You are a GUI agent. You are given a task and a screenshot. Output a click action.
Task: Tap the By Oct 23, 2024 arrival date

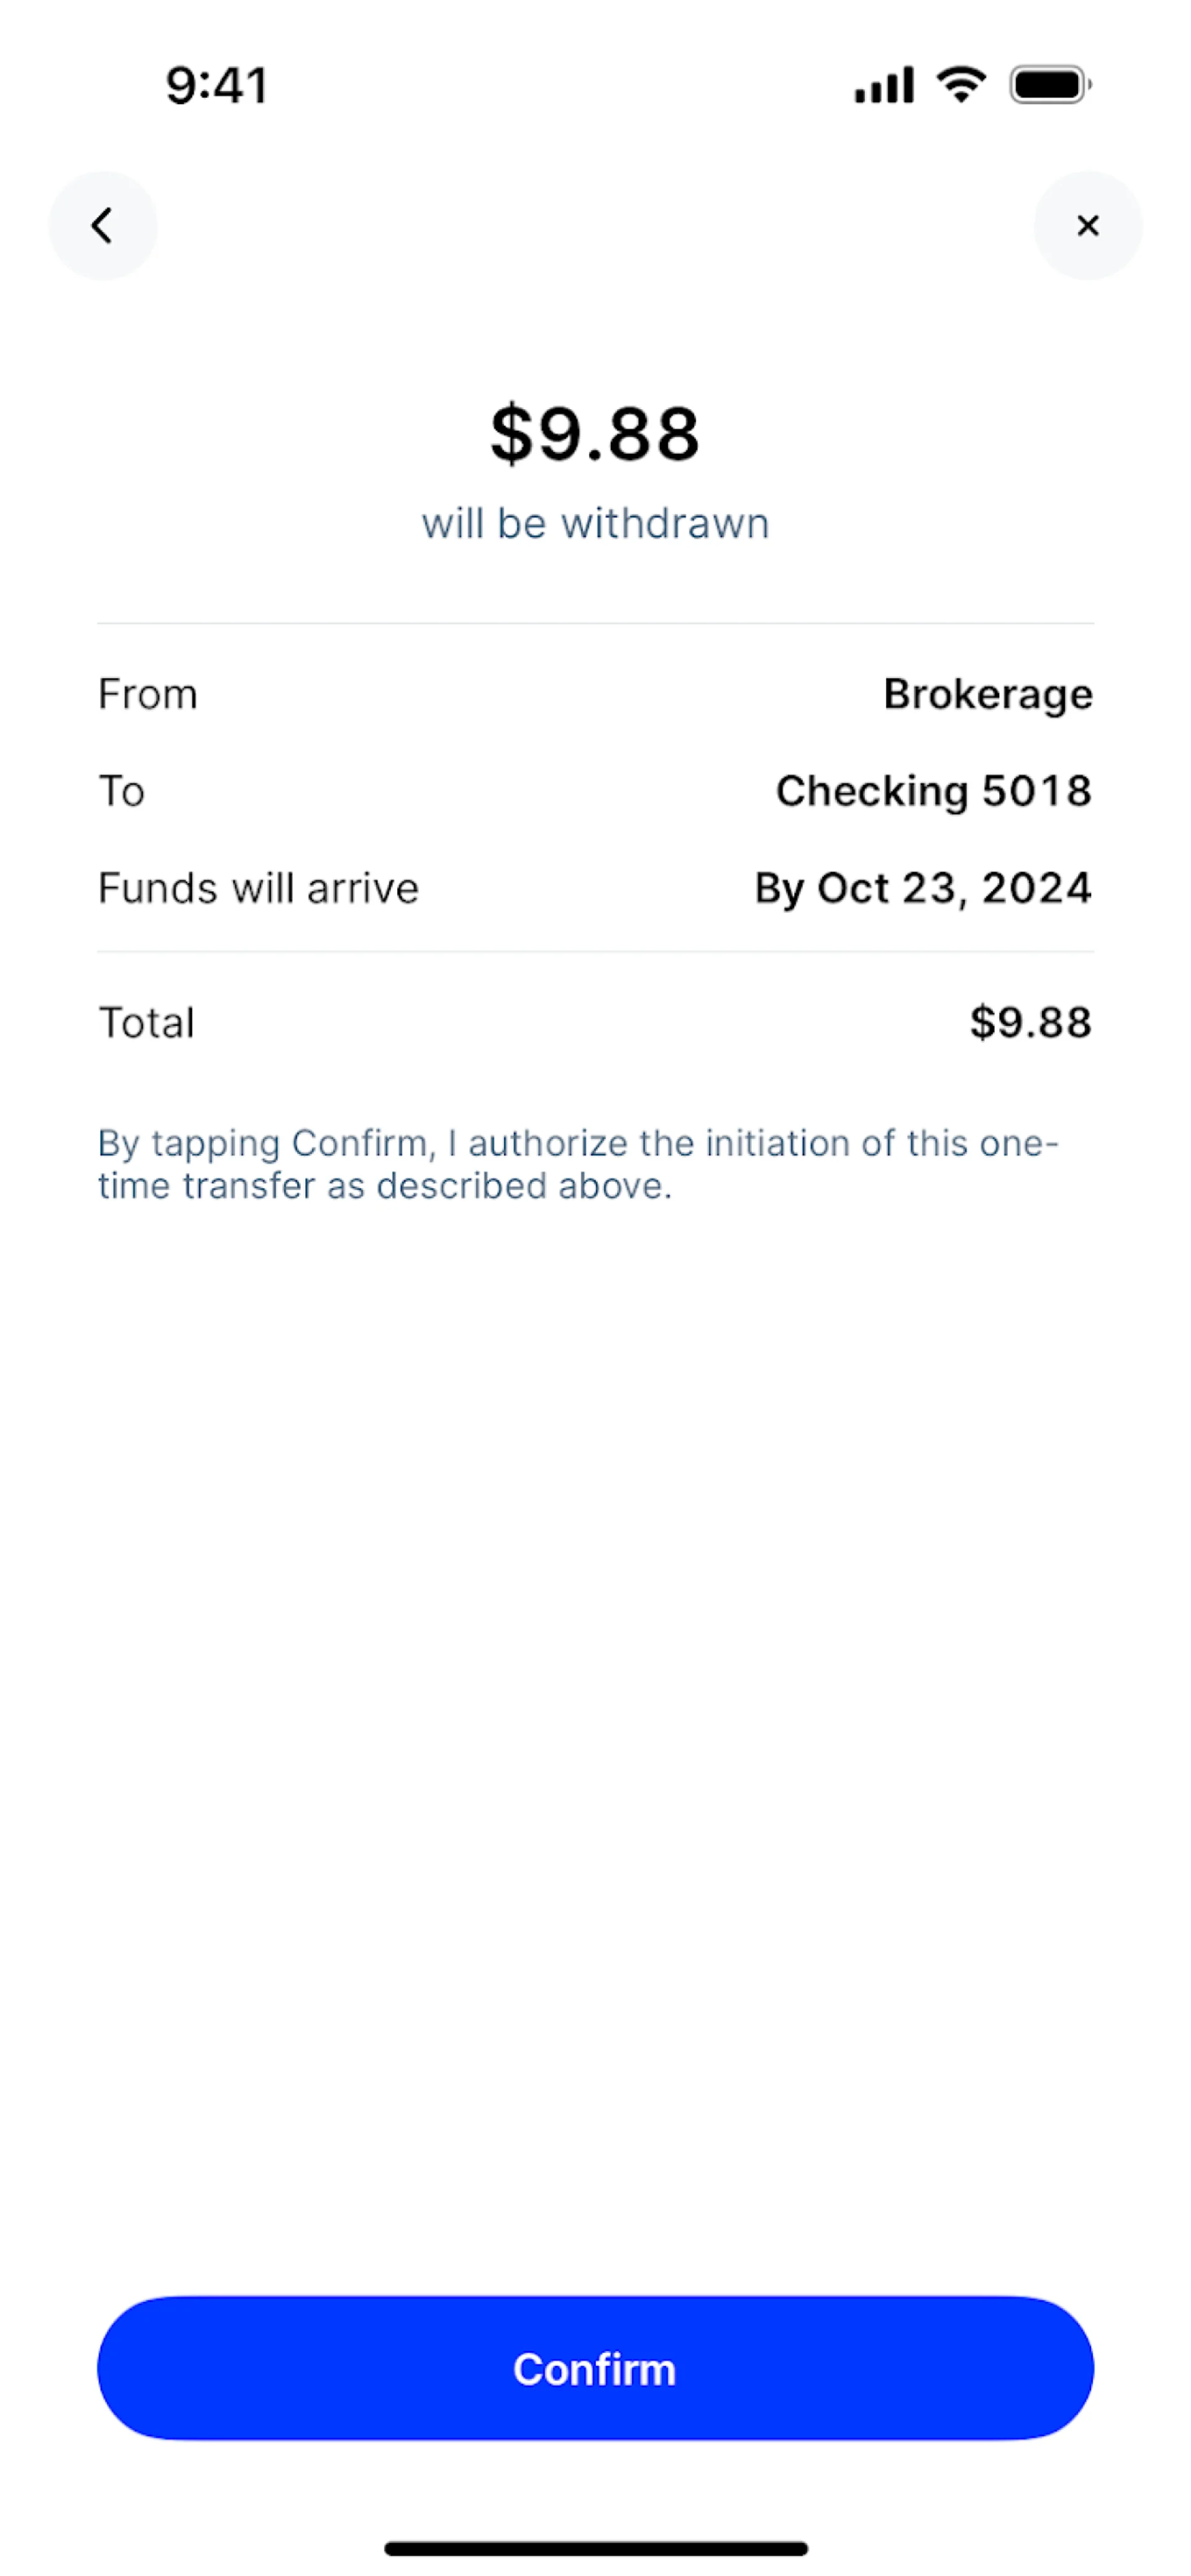pyautogui.click(x=923, y=888)
